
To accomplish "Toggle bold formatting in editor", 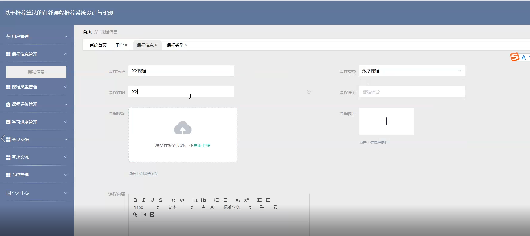I will click(x=135, y=200).
